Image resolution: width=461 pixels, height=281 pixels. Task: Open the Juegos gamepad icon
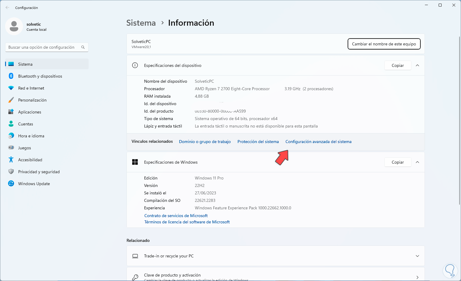click(x=11, y=148)
